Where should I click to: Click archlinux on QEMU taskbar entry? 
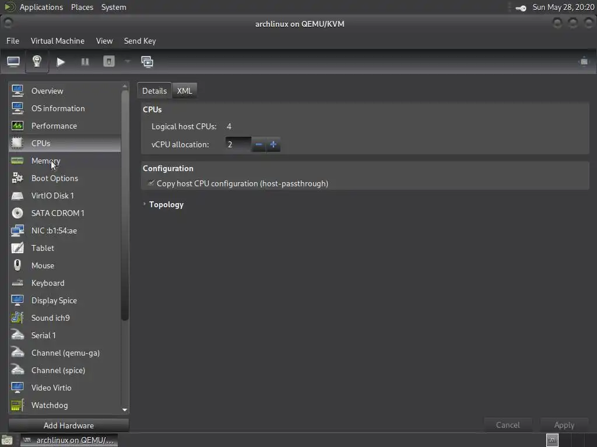69,440
